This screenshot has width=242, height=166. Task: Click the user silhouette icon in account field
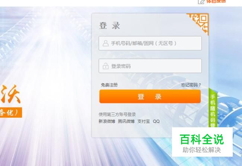click(x=106, y=43)
